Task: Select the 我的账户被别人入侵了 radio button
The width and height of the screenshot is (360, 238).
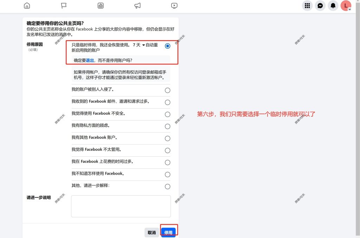Action: pyautogui.click(x=168, y=90)
